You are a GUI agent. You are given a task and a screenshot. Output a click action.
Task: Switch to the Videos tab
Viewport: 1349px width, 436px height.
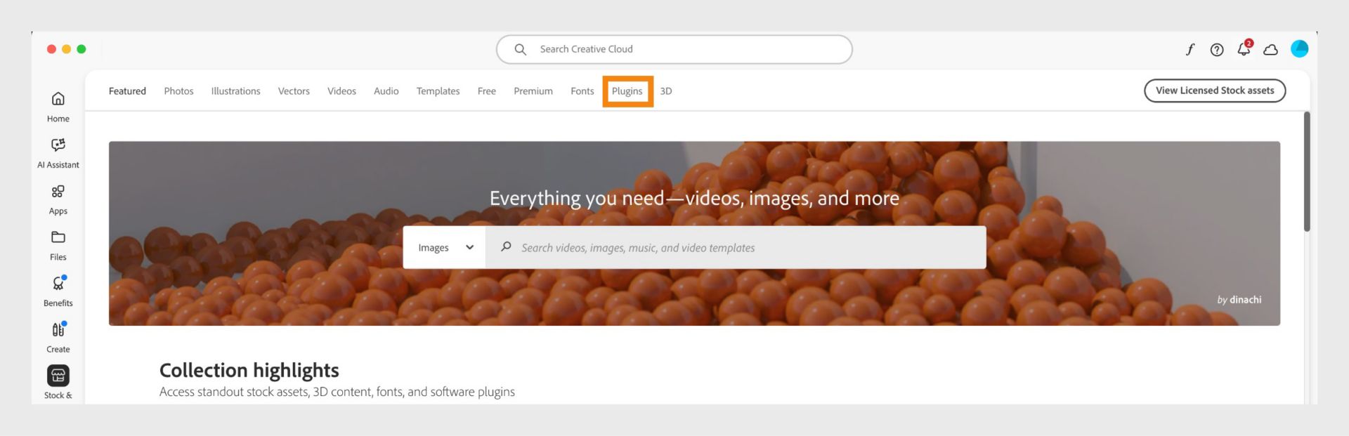341,91
